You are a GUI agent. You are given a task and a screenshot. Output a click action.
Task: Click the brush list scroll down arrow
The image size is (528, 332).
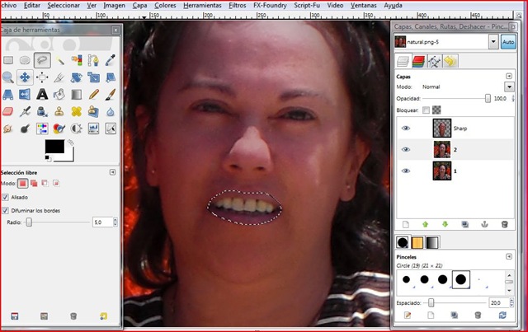[x=509, y=290]
